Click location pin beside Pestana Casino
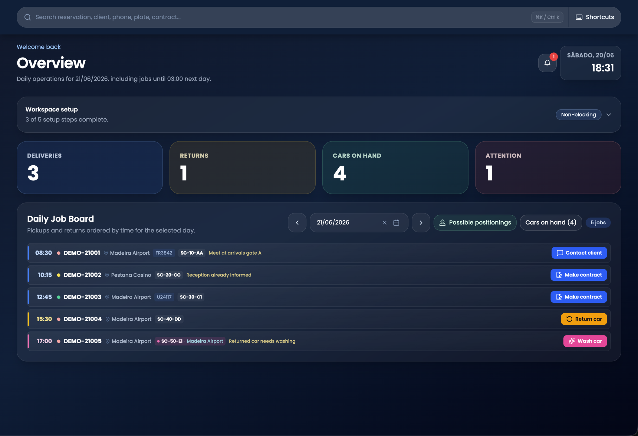This screenshot has height=436, width=638. click(107, 275)
